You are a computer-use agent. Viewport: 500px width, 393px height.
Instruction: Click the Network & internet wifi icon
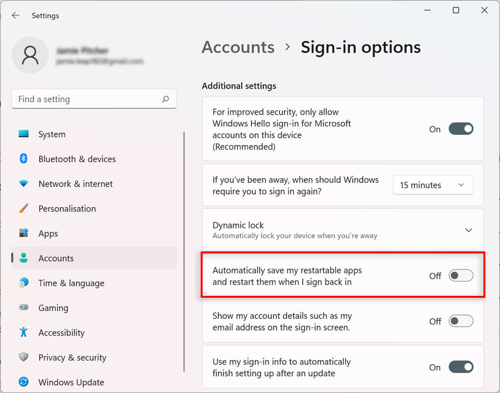coord(23,184)
